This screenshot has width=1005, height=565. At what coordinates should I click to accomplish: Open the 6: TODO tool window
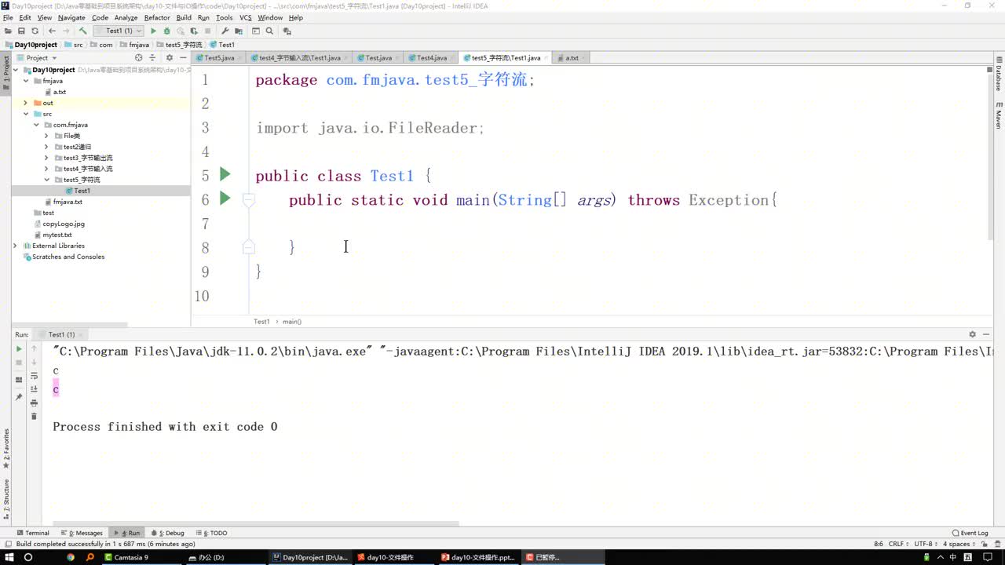click(211, 533)
